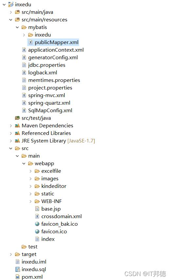Click Maven Dependencies library icon
This screenshot has width=171, height=280.
[17, 126]
